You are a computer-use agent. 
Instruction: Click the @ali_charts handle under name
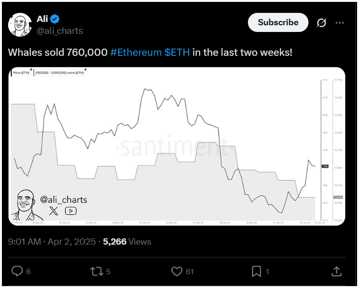coord(60,31)
